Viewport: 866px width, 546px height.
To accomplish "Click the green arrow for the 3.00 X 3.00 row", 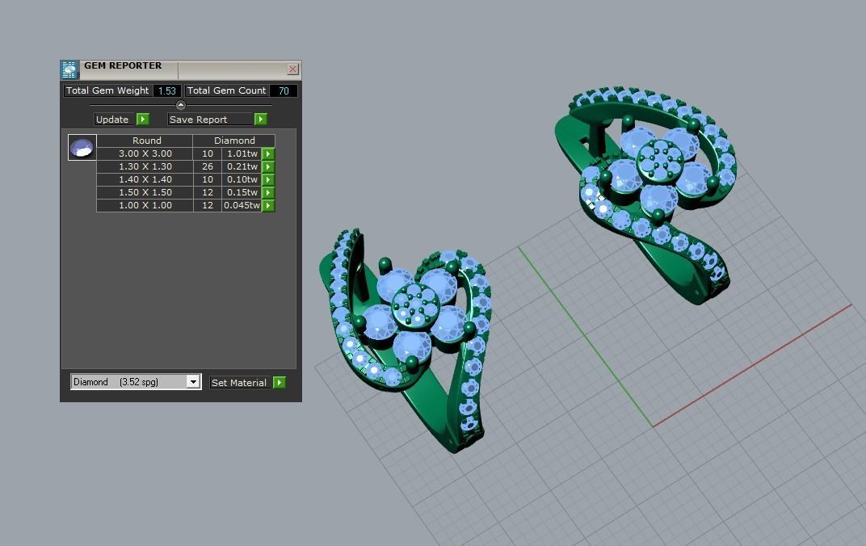I will tap(268, 153).
